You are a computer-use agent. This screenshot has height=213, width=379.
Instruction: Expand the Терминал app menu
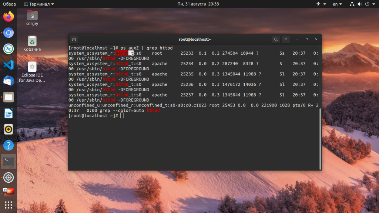pyautogui.click(x=39, y=4)
